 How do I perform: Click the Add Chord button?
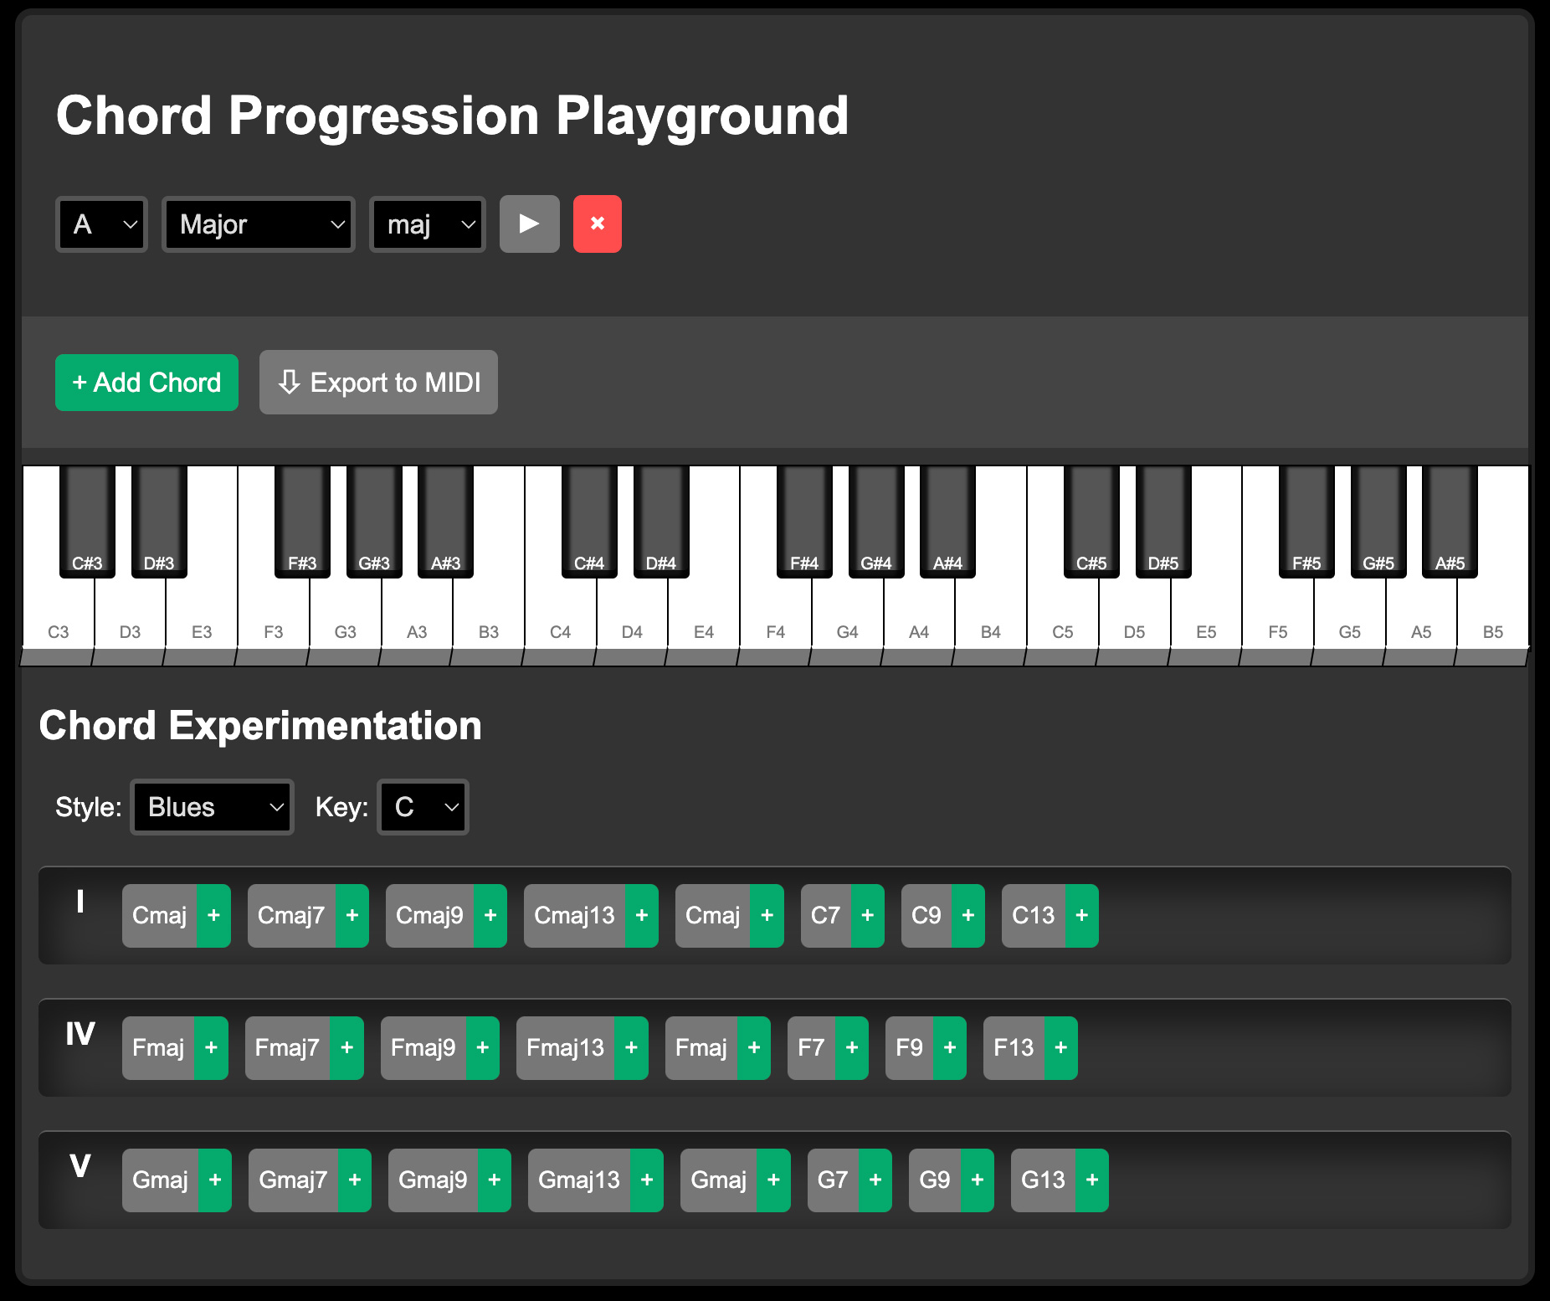pyautogui.click(x=146, y=382)
